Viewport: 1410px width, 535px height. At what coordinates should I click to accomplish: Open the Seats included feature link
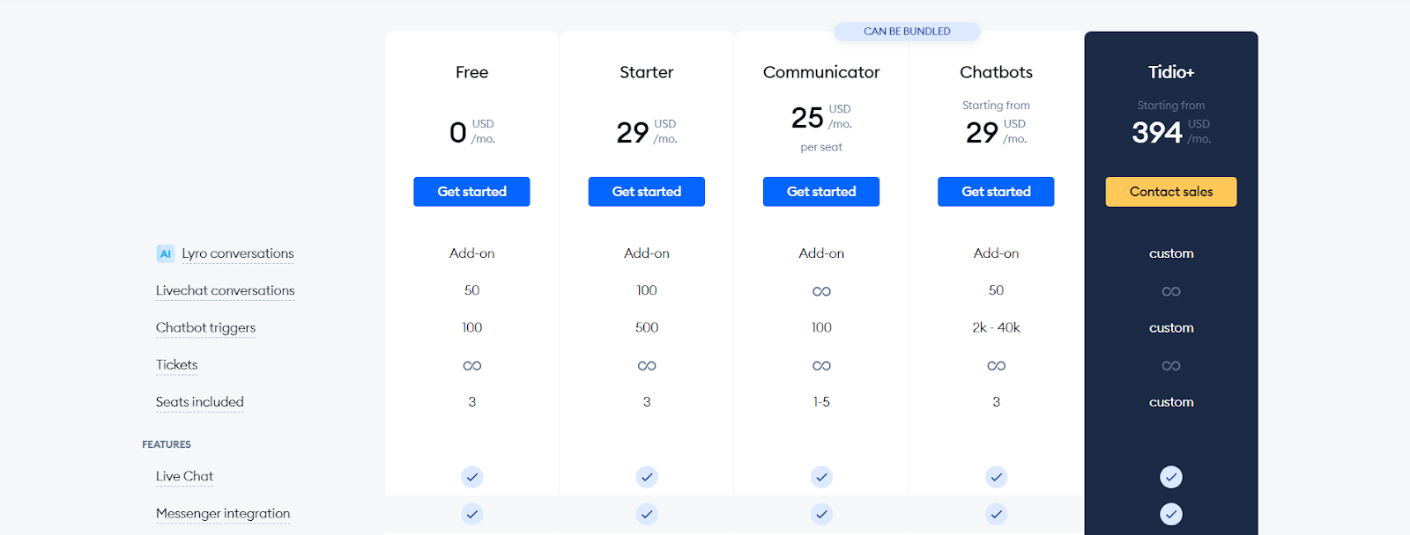coord(200,402)
